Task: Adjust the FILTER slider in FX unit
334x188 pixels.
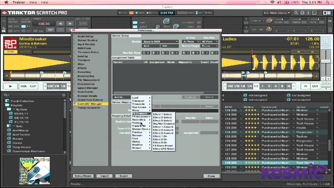Action: [282, 20]
